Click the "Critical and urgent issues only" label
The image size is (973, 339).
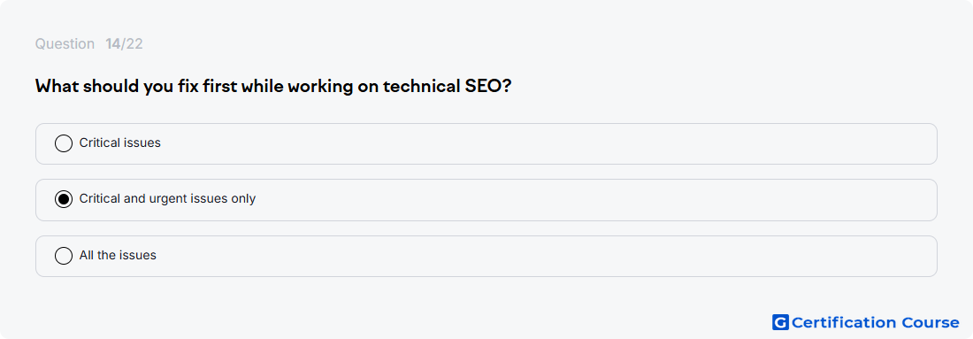[x=167, y=198]
